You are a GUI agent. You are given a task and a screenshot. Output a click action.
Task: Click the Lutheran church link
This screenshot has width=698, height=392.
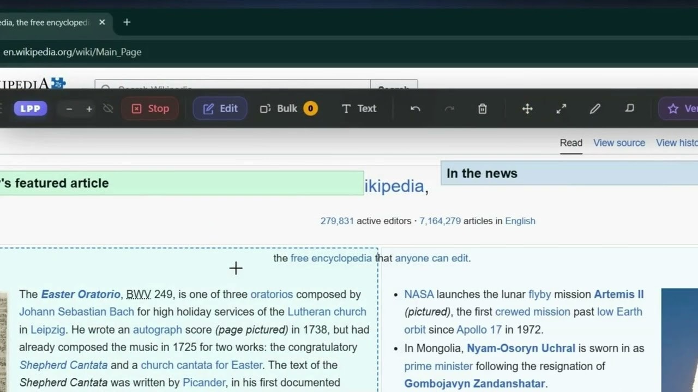pyautogui.click(x=327, y=312)
